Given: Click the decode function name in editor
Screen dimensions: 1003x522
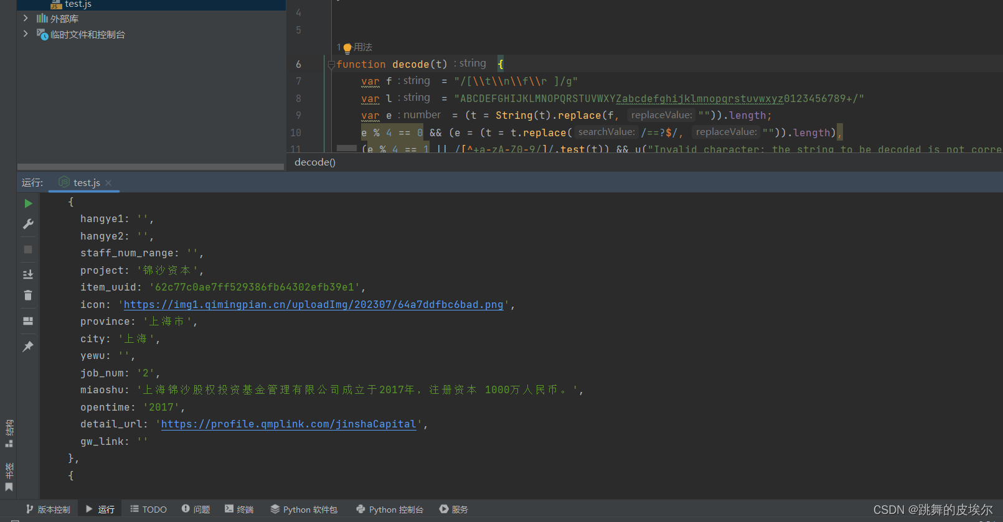Looking at the screenshot, I should pyautogui.click(x=411, y=64).
